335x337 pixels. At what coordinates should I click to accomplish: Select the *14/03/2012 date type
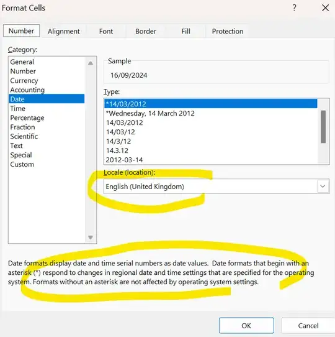pyautogui.click(x=211, y=104)
